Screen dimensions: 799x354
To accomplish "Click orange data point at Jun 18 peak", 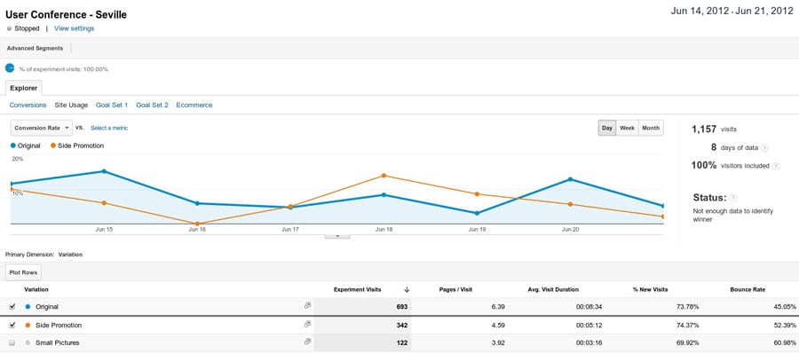I will 384,176.
